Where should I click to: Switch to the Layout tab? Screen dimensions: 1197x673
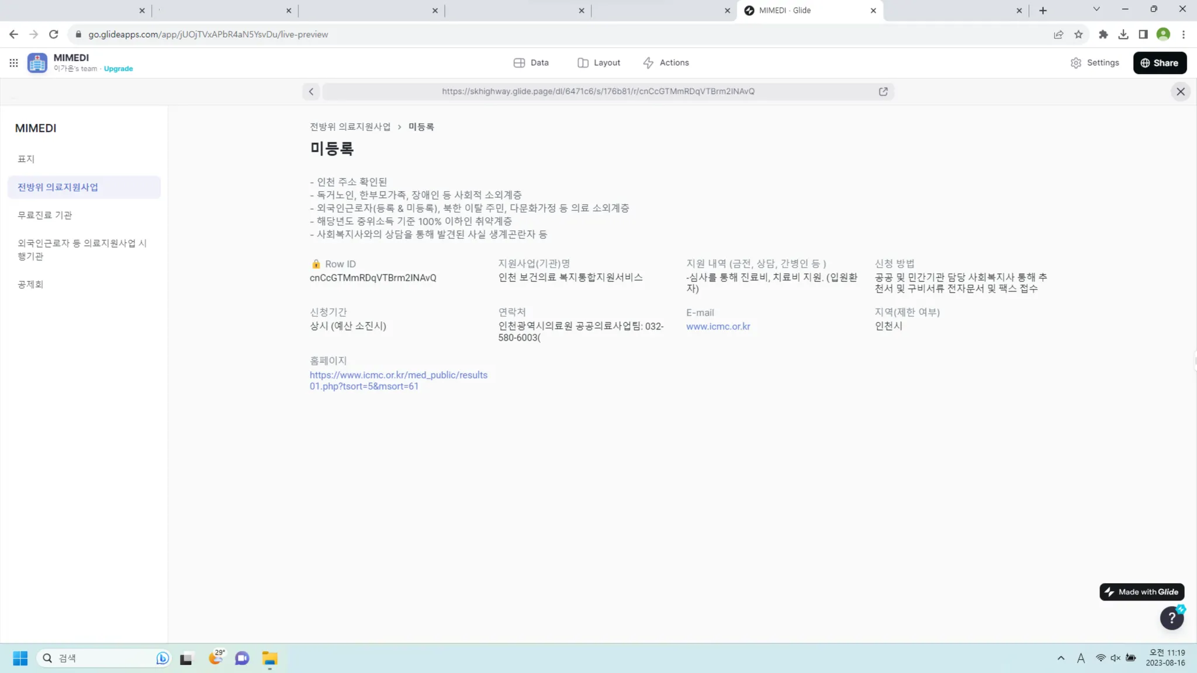598,63
